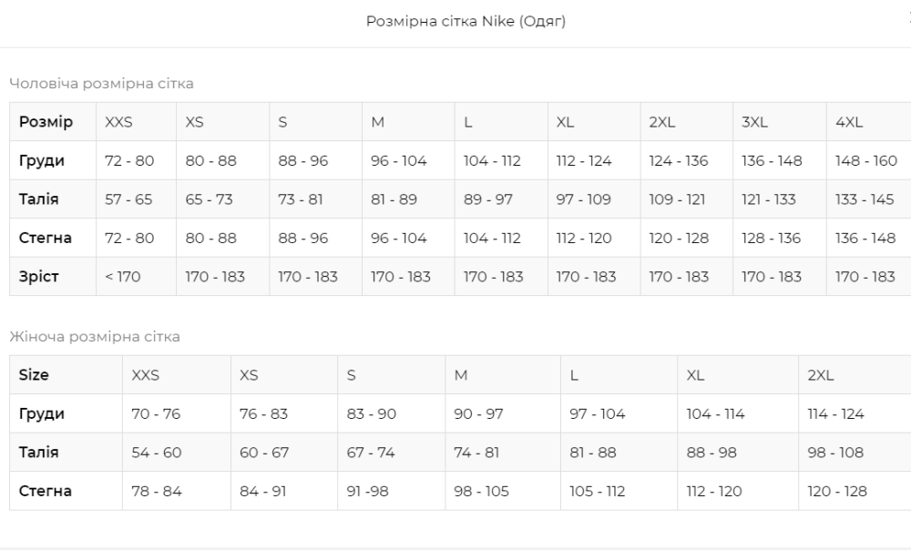Click the 'Жіноча розмірна сітка' heading
This screenshot has width=911, height=550.
(95, 337)
